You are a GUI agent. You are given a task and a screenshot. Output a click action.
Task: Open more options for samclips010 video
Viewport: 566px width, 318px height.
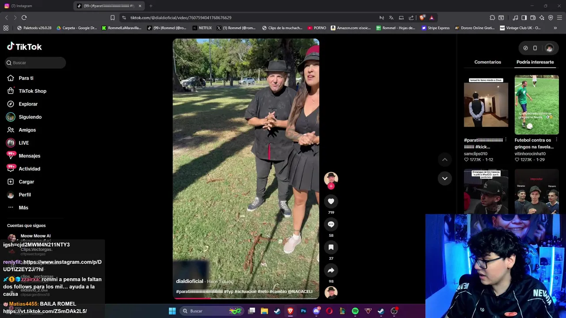tap(505, 140)
